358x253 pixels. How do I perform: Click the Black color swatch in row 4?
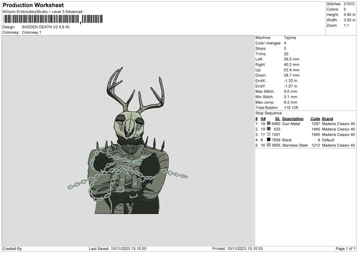click(268, 140)
